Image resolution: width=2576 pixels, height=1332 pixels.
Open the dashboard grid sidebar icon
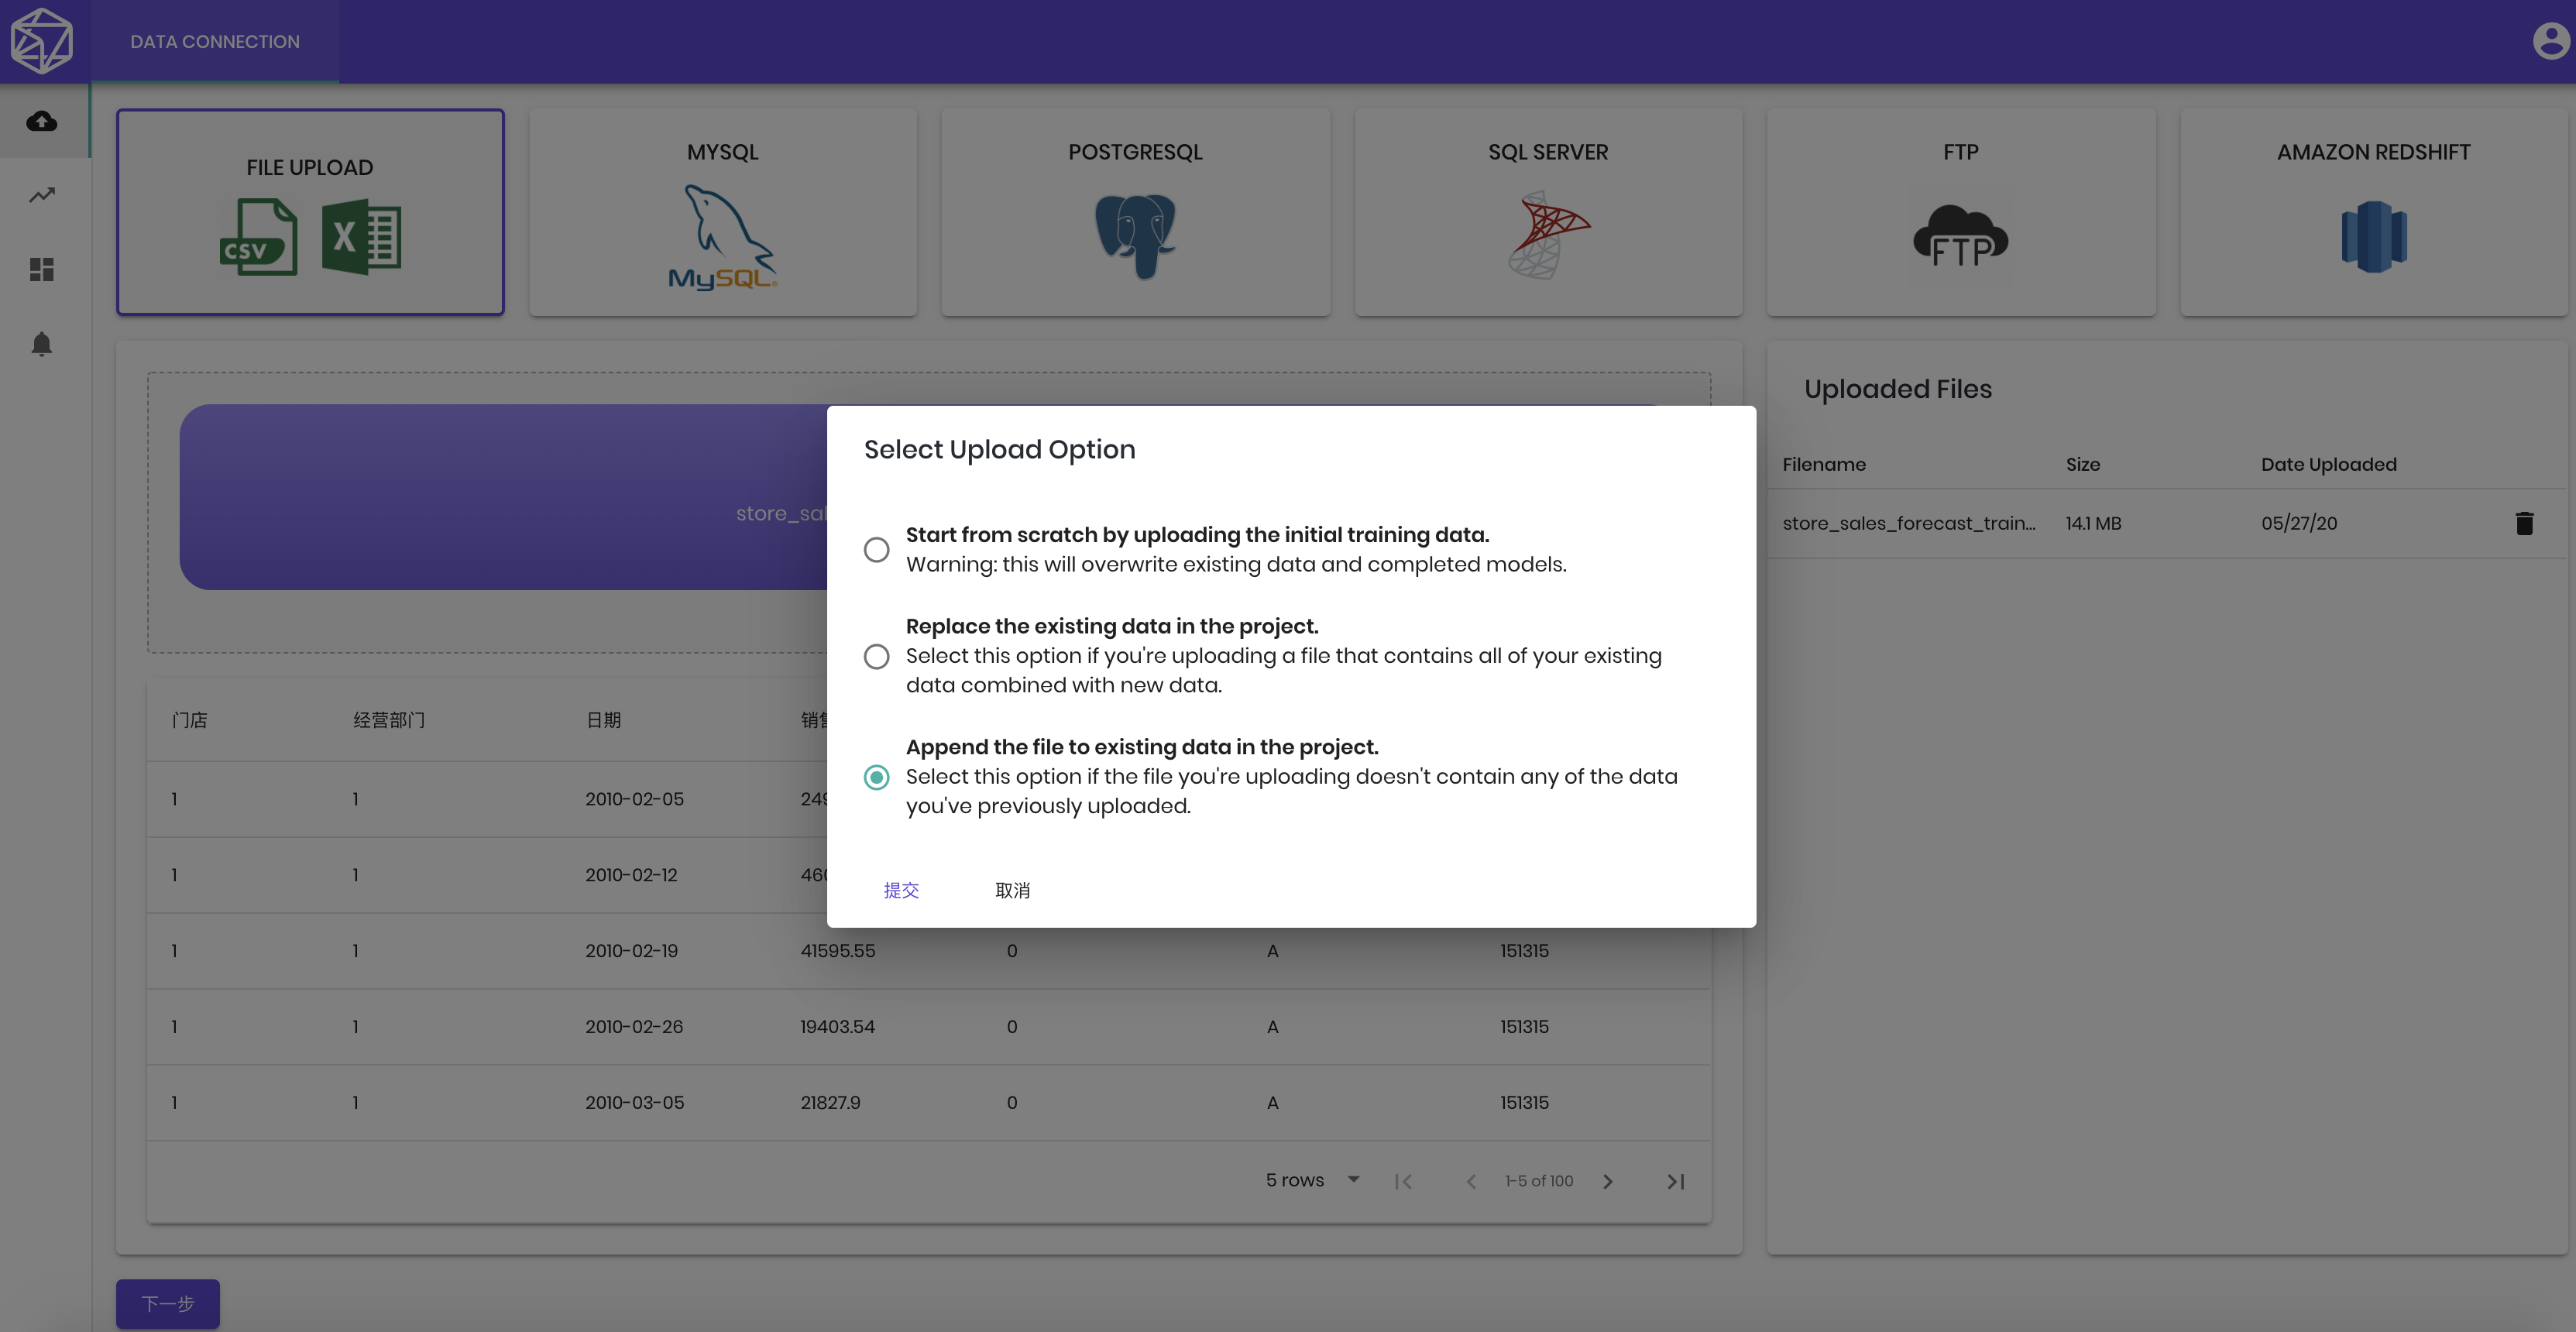click(42, 269)
